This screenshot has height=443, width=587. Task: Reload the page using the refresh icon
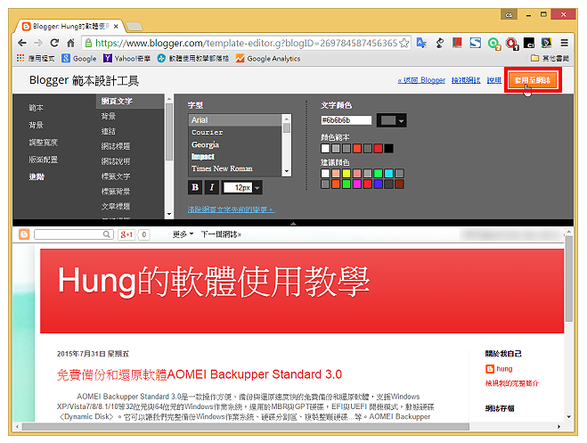pos(54,43)
